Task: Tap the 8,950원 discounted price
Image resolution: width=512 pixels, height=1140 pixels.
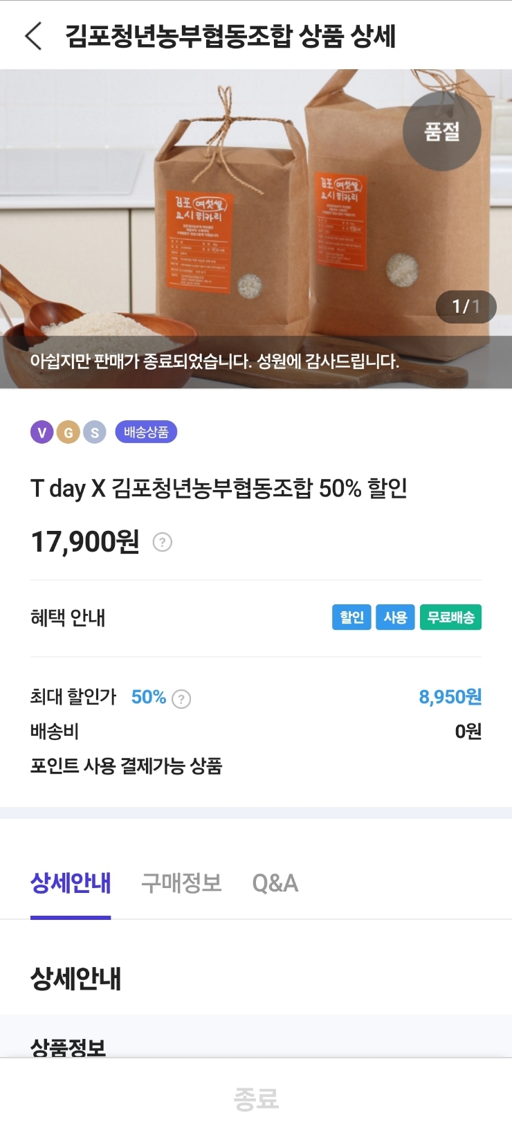Action: (x=450, y=697)
